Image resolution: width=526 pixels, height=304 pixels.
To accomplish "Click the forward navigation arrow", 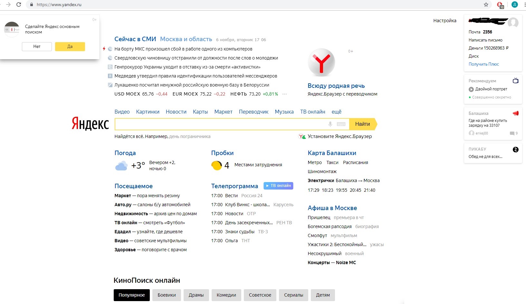I will pyautogui.click(x=8, y=5).
